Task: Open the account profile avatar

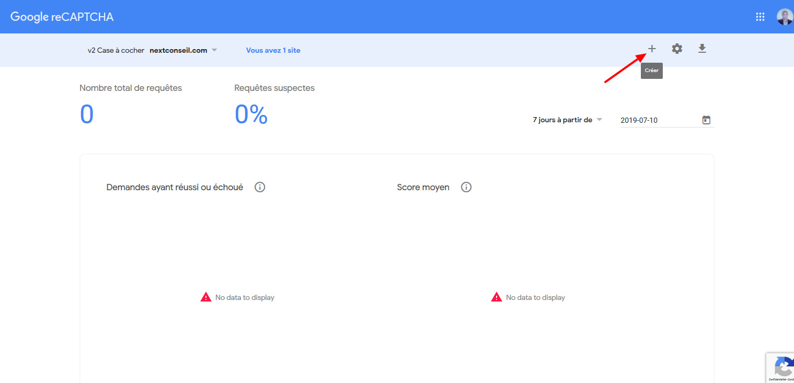Action: pyautogui.click(x=785, y=17)
